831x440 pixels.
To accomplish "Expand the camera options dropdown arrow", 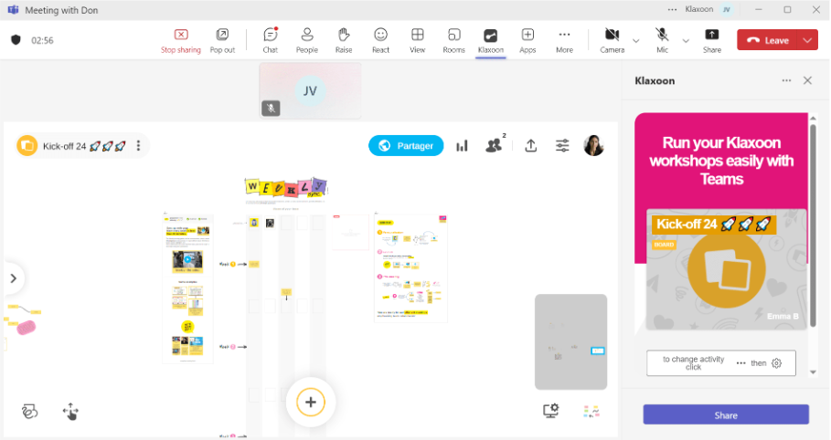I will [635, 41].
